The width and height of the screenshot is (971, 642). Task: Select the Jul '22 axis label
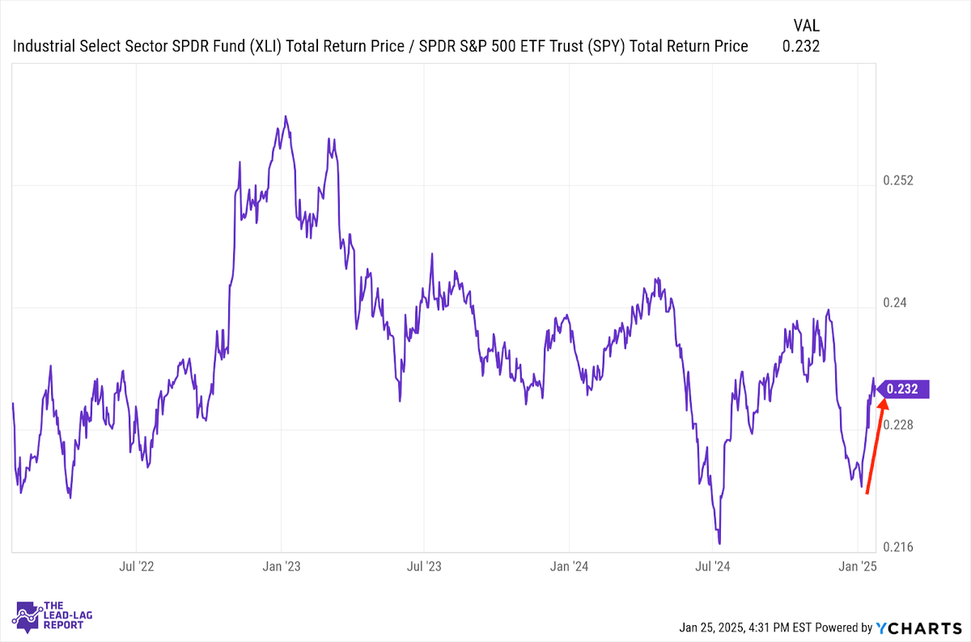(x=137, y=565)
